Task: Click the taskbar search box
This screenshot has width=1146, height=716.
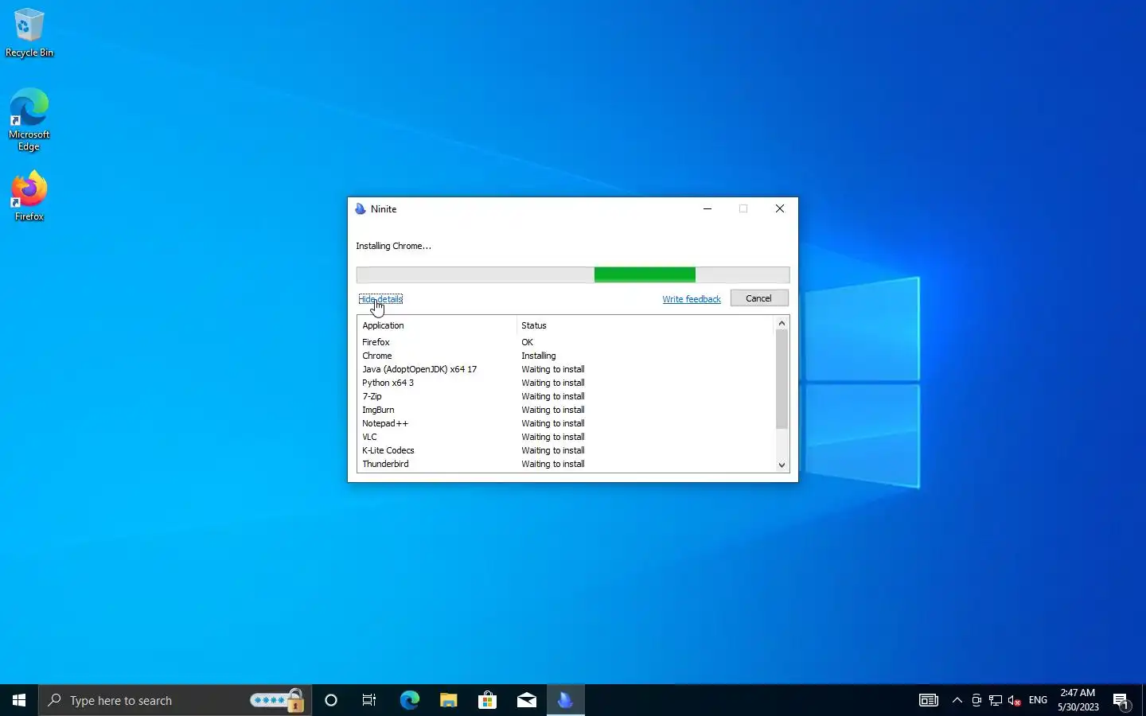Action: 175,700
